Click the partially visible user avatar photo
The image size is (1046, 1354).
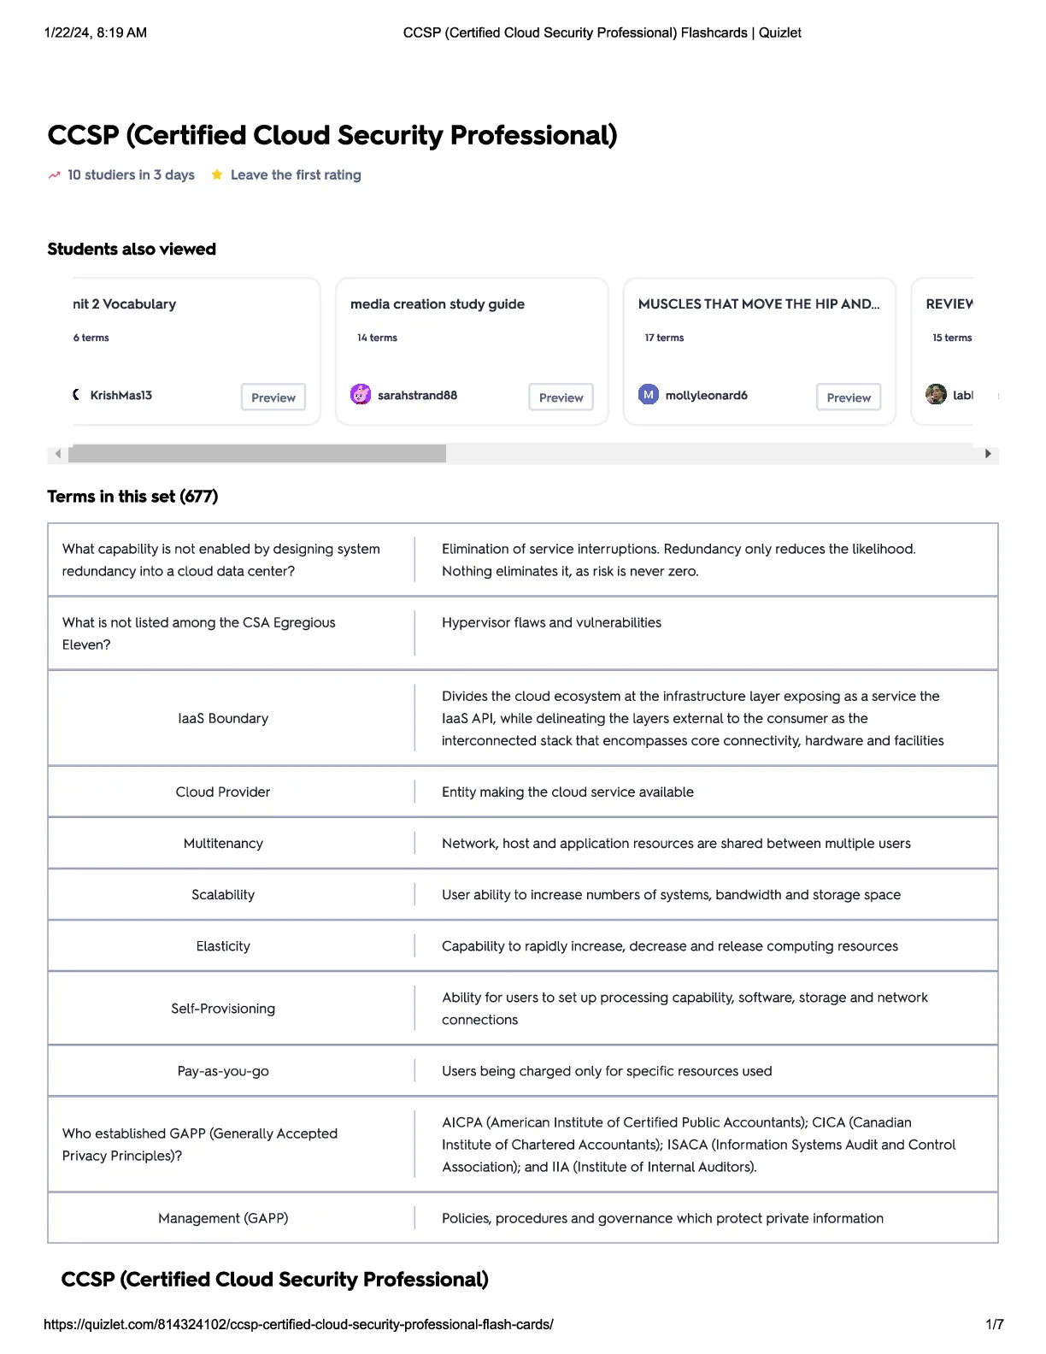(x=936, y=394)
